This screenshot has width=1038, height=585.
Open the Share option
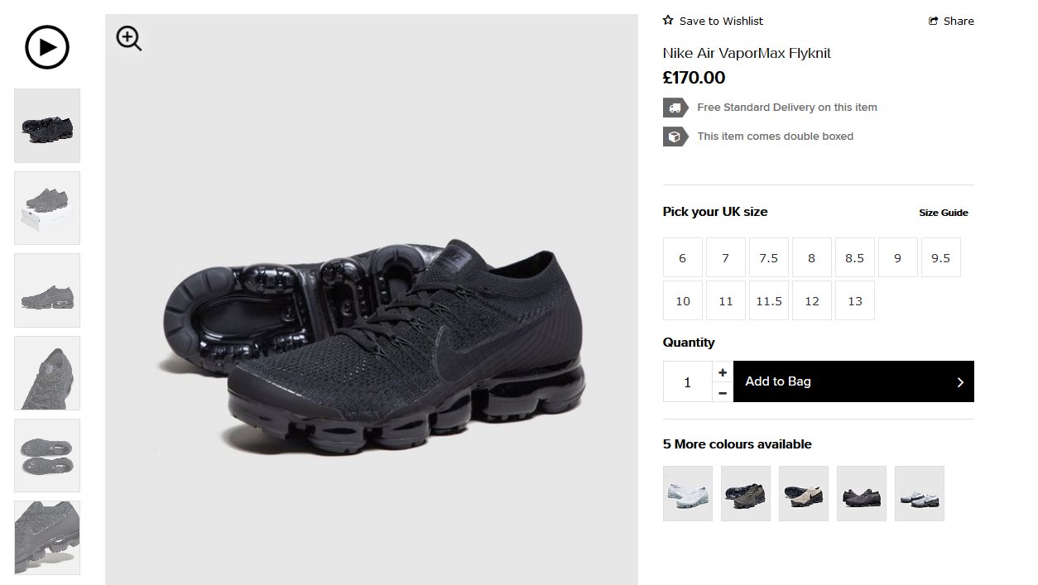pyautogui.click(x=951, y=21)
